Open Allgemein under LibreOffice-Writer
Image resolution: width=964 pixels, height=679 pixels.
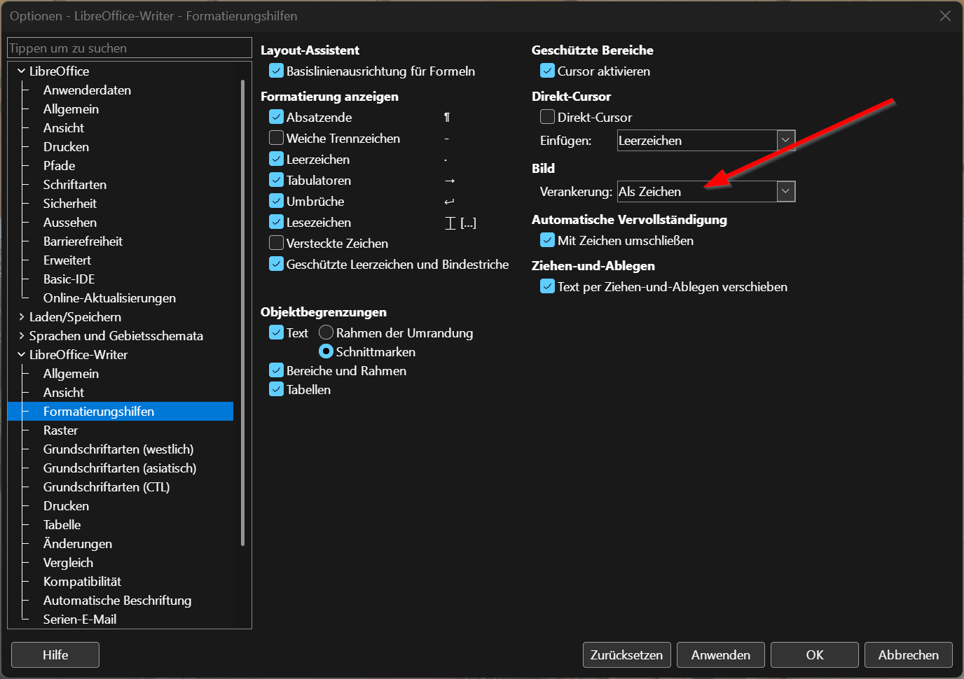point(71,374)
